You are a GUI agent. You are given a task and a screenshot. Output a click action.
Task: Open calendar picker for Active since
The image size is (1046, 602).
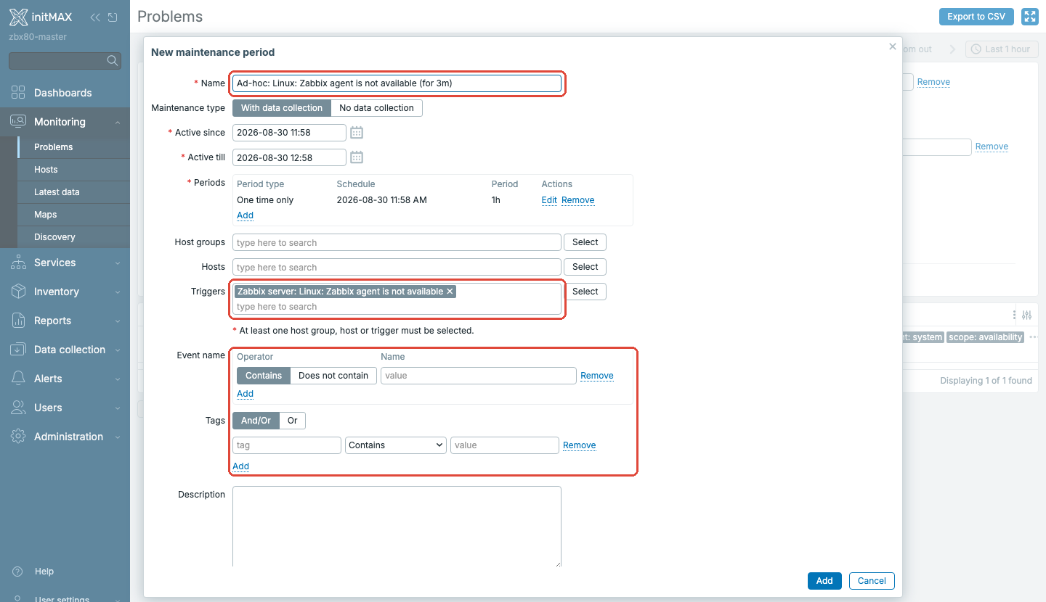coord(357,133)
